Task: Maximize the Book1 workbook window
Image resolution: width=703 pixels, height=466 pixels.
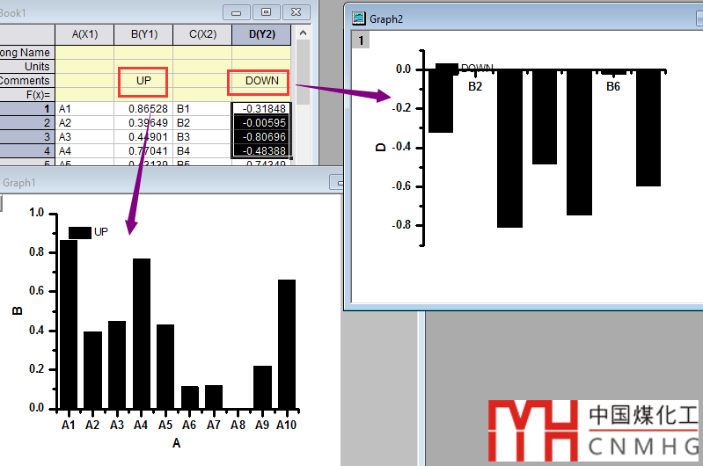Action: pyautogui.click(x=267, y=11)
